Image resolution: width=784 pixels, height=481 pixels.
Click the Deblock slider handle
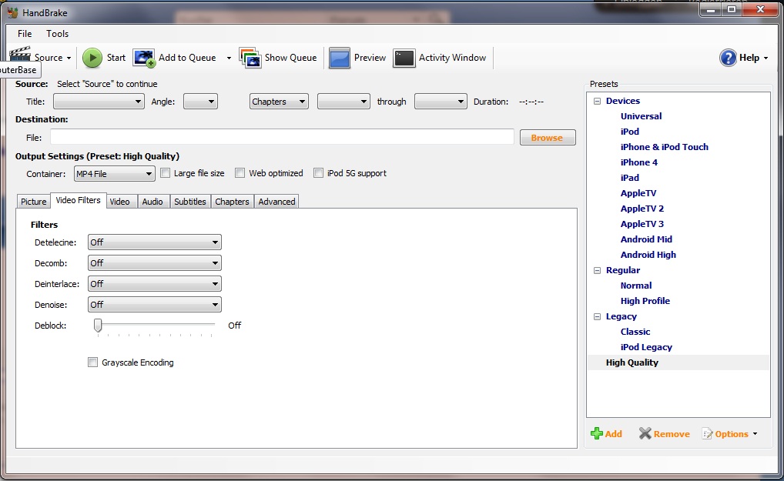pyautogui.click(x=98, y=326)
